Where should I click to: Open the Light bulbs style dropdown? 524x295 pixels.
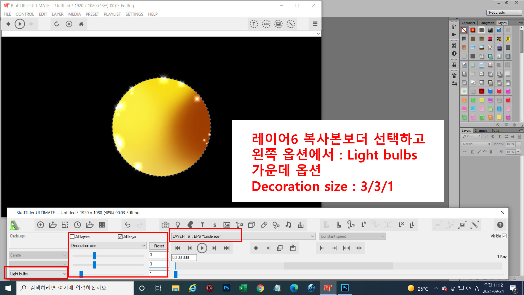(38, 274)
